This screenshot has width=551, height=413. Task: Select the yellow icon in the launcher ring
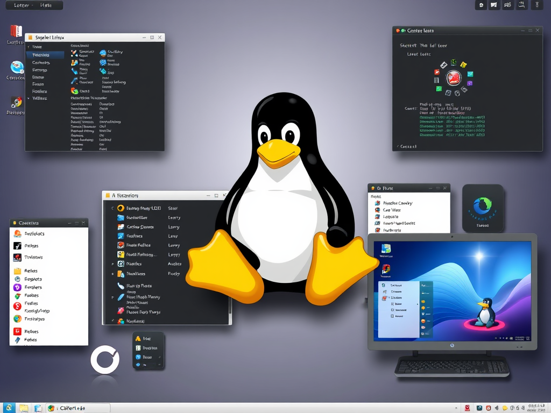click(463, 65)
